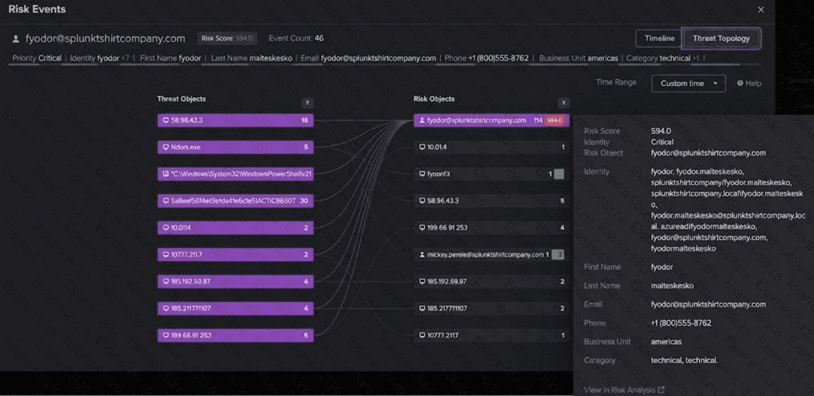Click the Help question mark icon
This screenshot has width=814, height=396.
click(x=740, y=84)
